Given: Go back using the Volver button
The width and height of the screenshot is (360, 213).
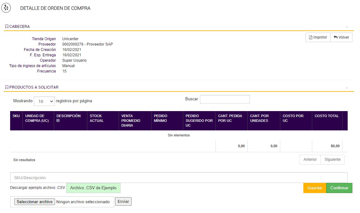Looking at the screenshot, I should [x=341, y=37].
